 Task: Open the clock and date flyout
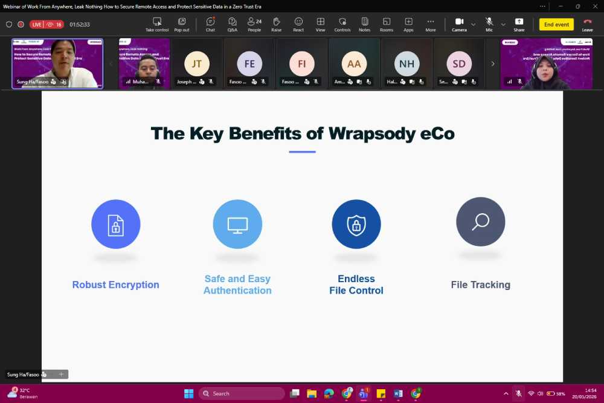click(584, 393)
